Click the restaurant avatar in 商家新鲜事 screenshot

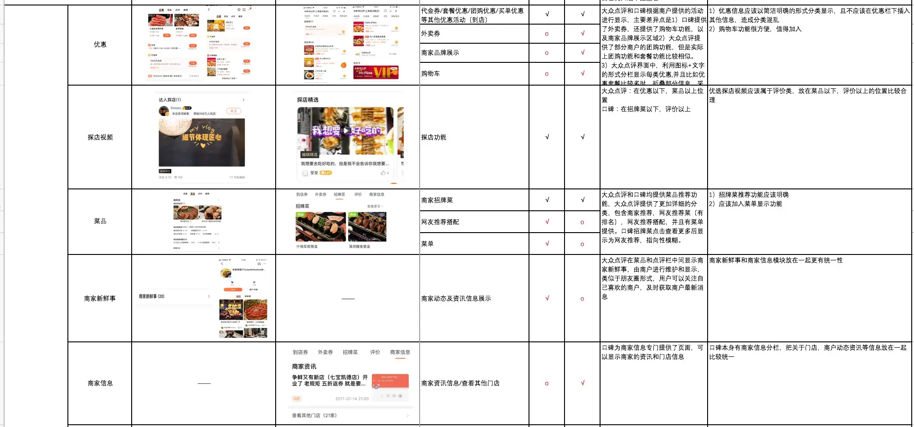click(226, 273)
